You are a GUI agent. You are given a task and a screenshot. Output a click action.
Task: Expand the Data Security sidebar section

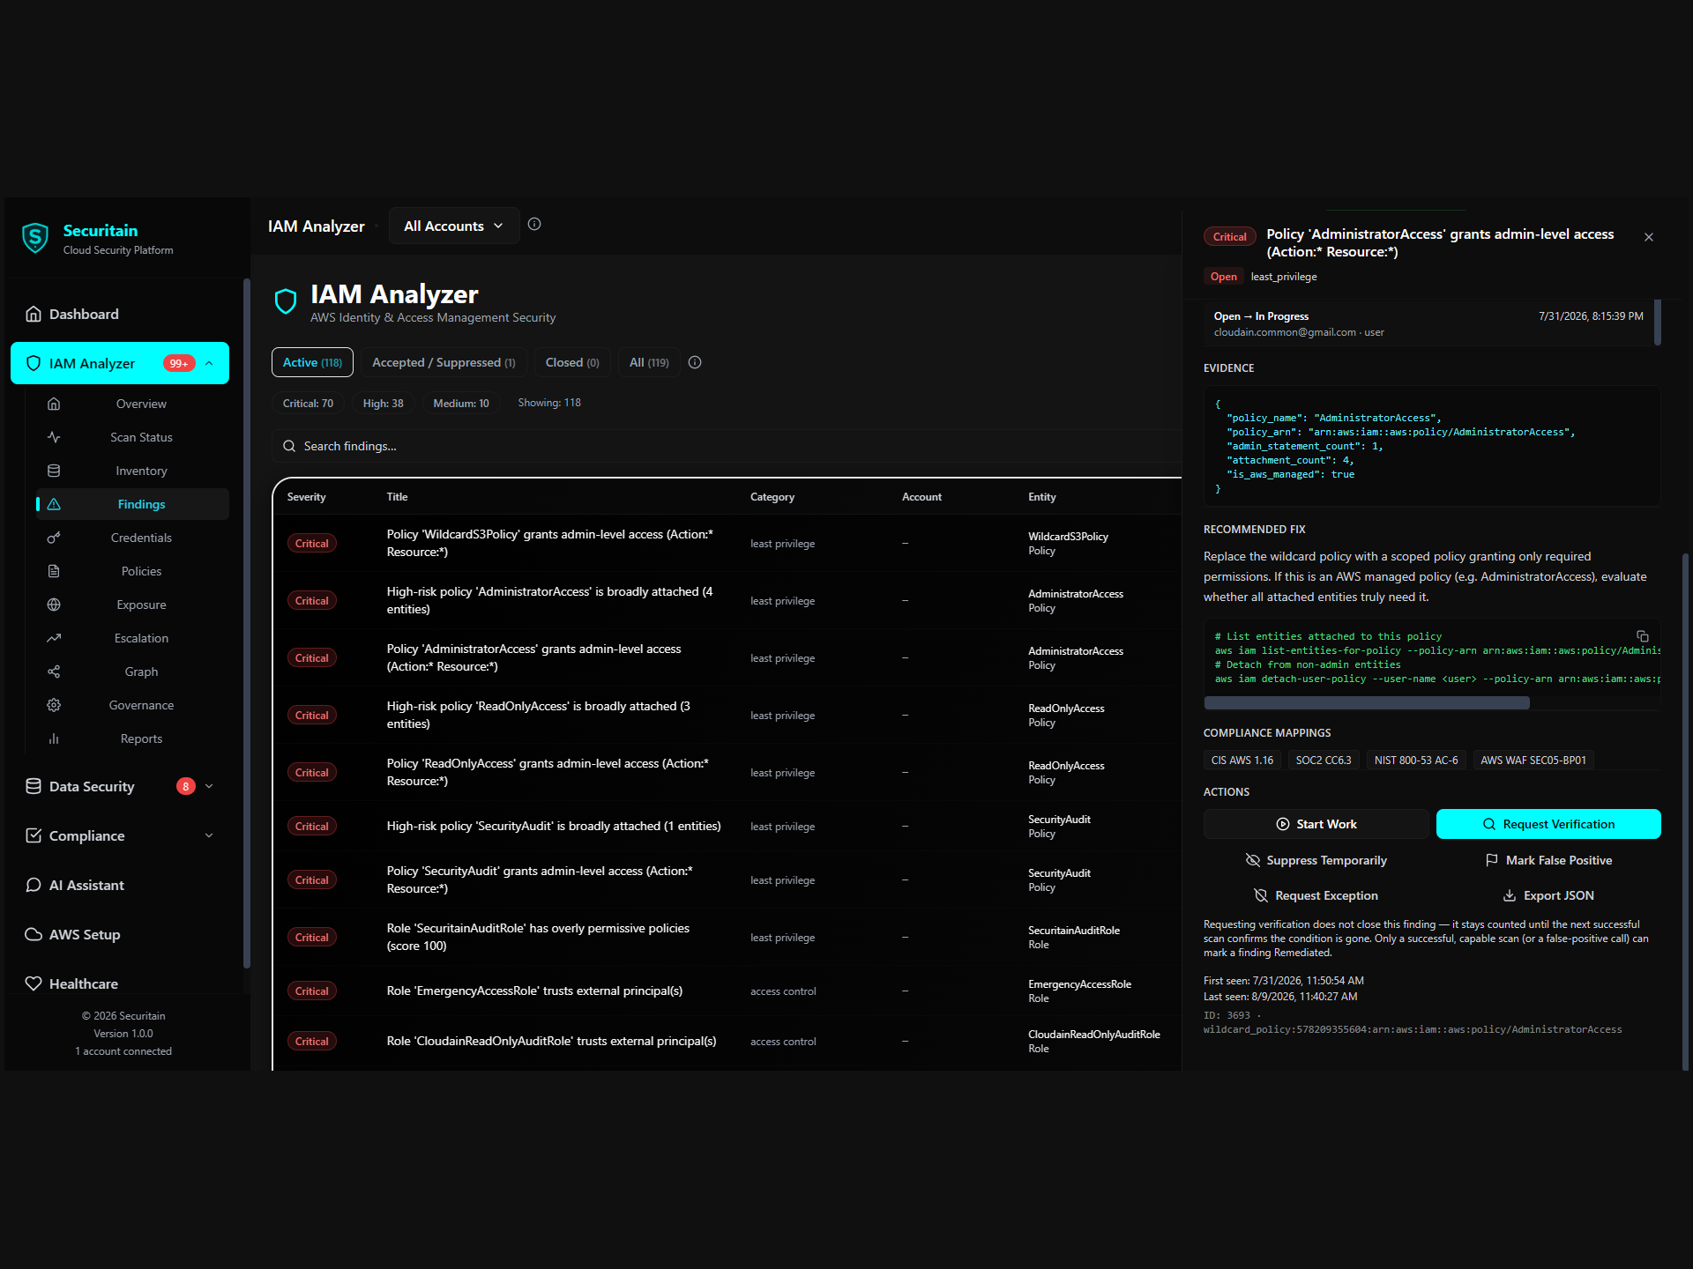(x=209, y=787)
